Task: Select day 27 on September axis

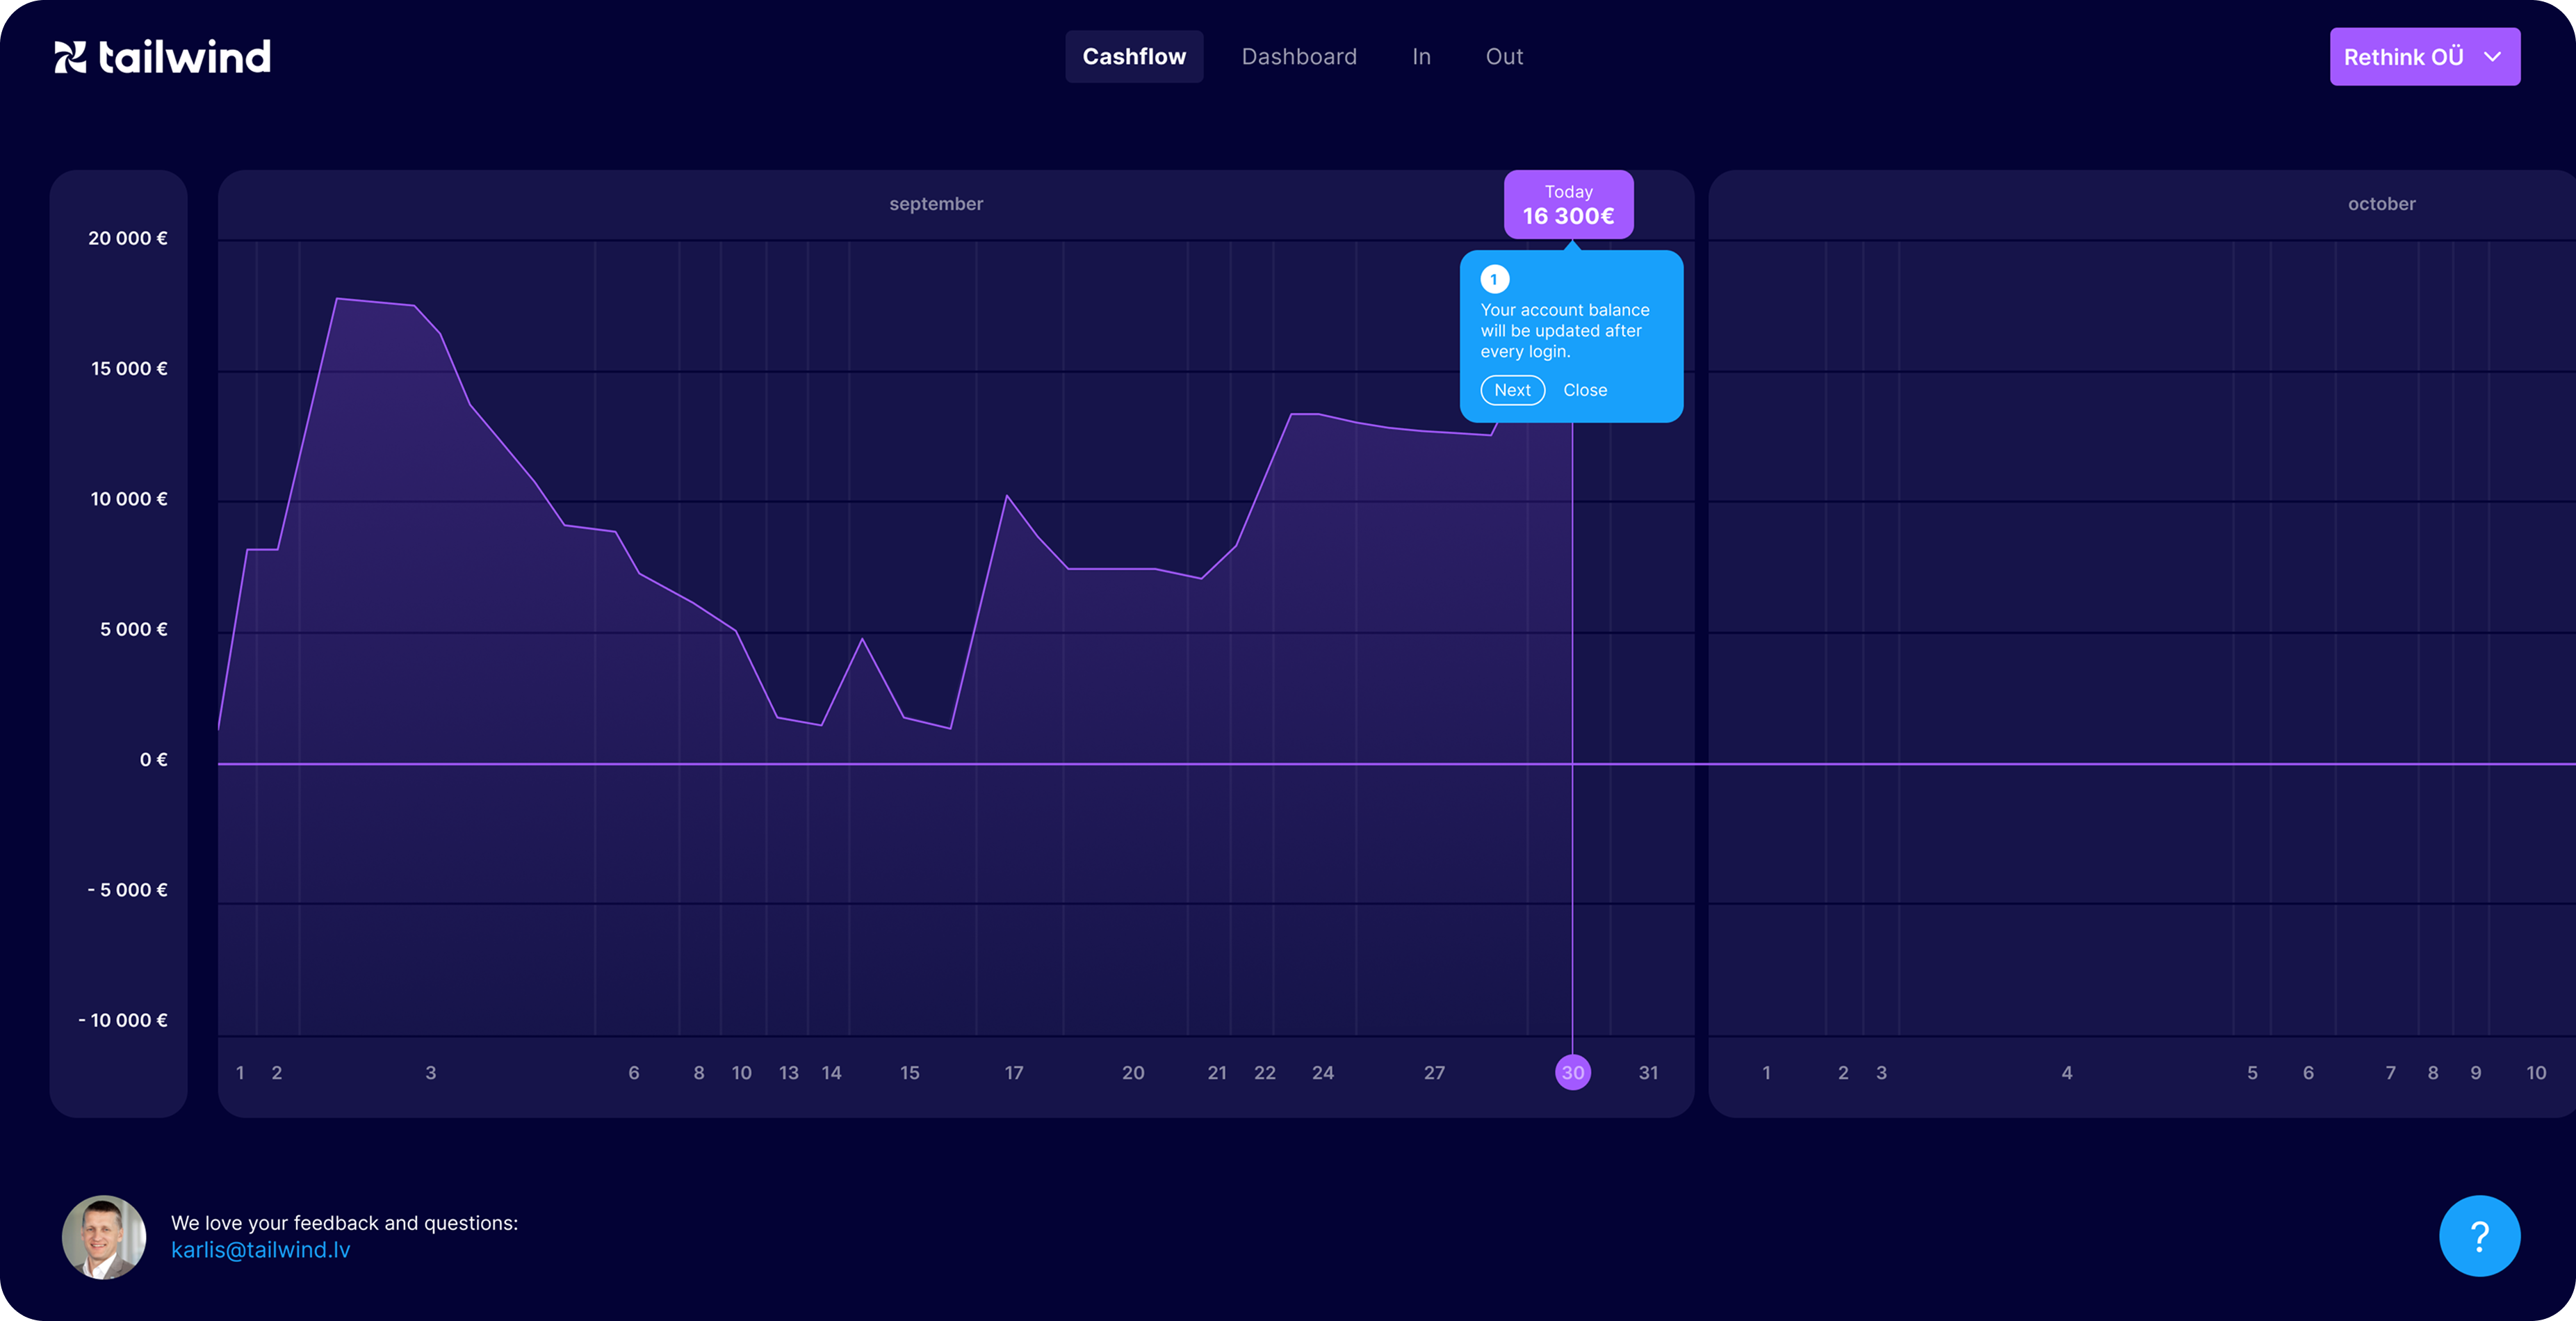Action: point(1434,1073)
